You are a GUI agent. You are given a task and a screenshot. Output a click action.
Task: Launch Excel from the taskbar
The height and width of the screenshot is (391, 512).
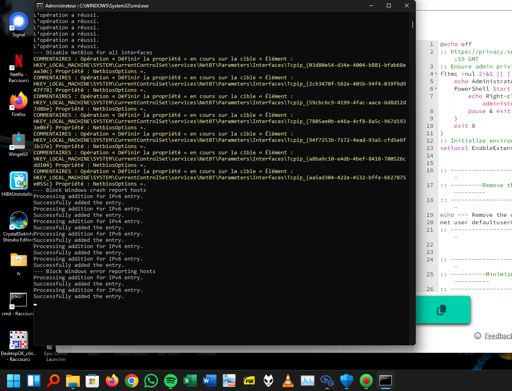(x=190, y=380)
